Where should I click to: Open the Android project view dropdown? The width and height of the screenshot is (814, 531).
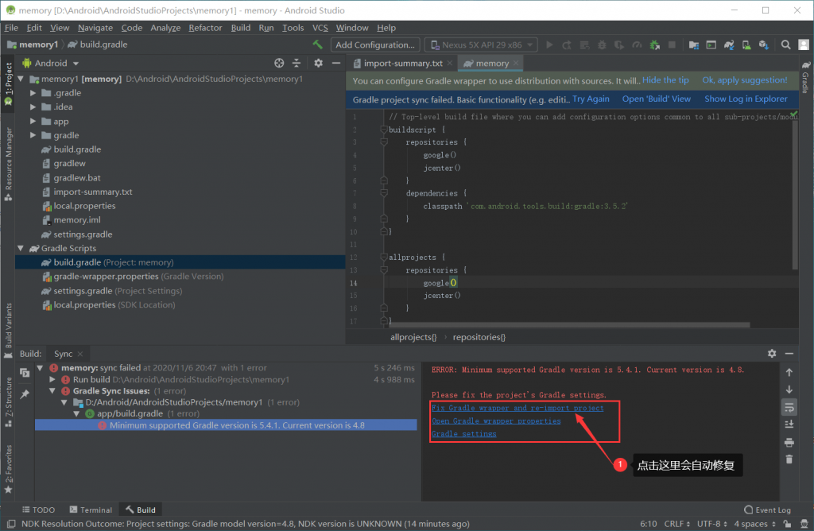pos(51,64)
